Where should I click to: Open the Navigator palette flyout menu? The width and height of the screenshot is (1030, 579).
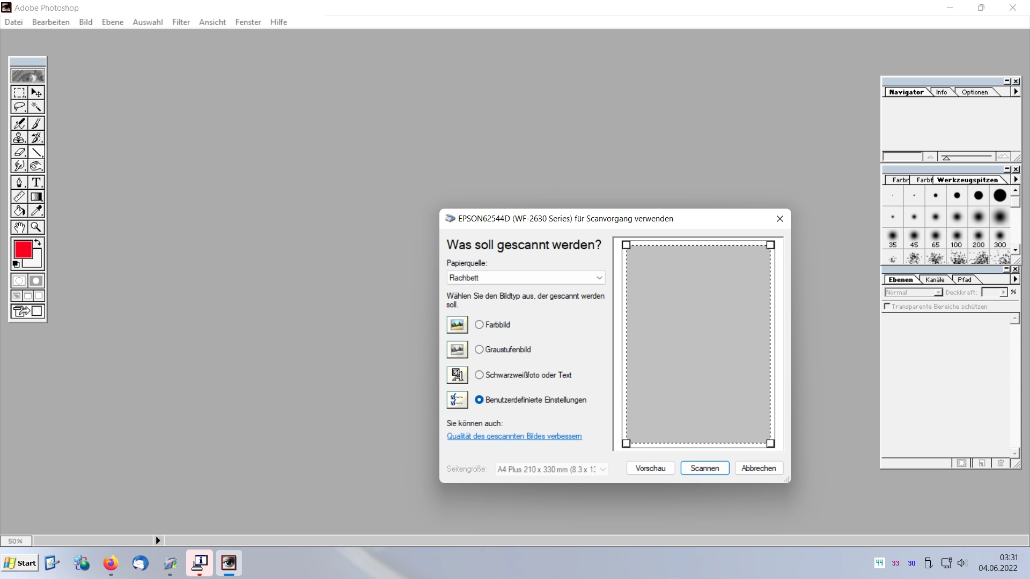point(1016,92)
